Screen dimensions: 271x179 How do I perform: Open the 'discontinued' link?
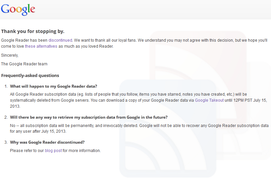click(60, 40)
